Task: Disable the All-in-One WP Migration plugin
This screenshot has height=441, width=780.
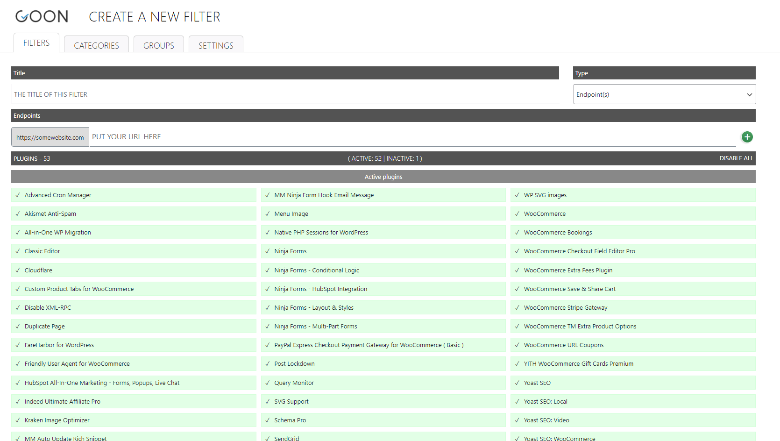Action: coord(134,233)
